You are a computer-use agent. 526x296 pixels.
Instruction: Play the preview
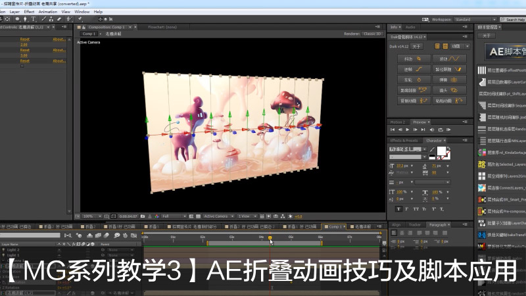click(408, 130)
